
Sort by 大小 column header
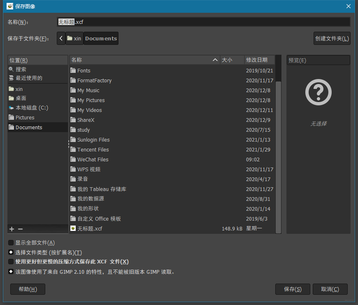tap(232, 60)
